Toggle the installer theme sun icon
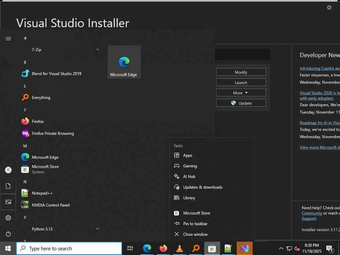The height and width of the screenshot is (255, 340). click(329, 8)
